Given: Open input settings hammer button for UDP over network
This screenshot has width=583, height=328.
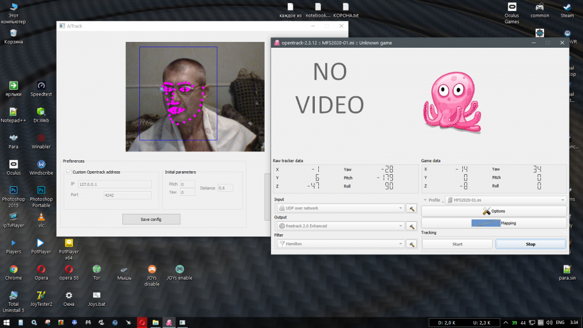Looking at the screenshot, I should (x=412, y=209).
